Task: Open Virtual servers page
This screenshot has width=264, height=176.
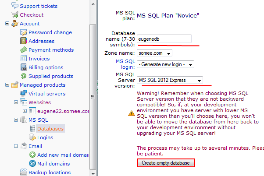Action: click(x=47, y=93)
